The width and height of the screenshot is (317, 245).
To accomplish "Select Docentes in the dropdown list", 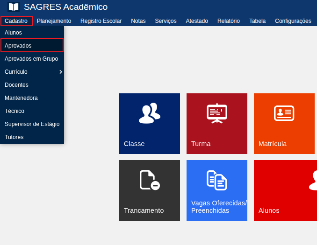I will point(17,85).
